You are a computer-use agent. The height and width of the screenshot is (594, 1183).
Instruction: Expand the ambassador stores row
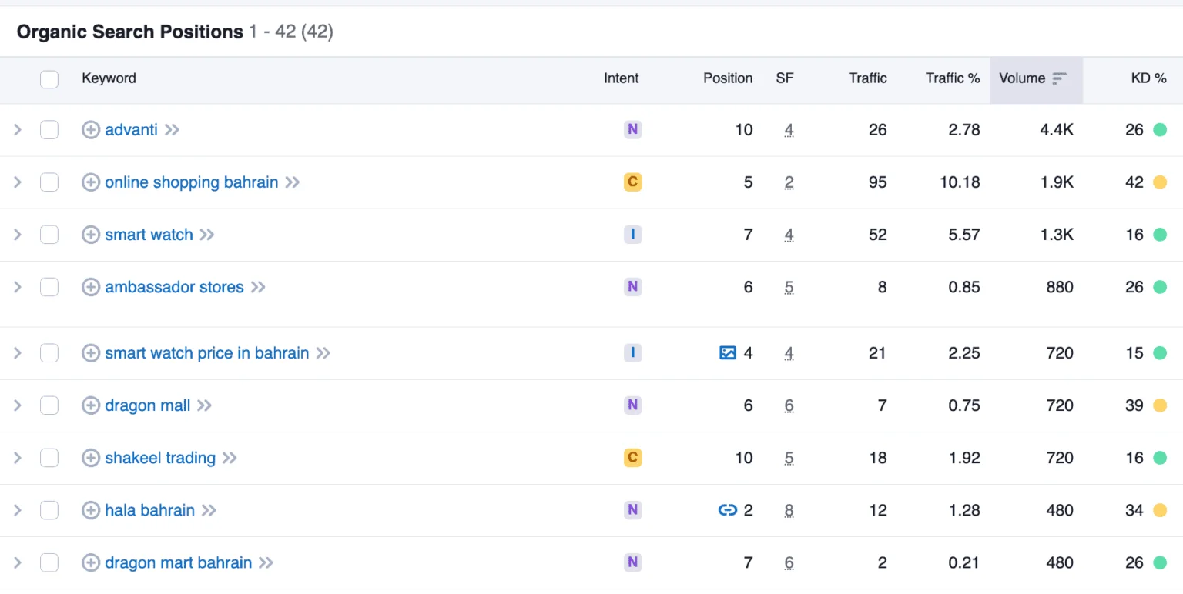(18, 287)
